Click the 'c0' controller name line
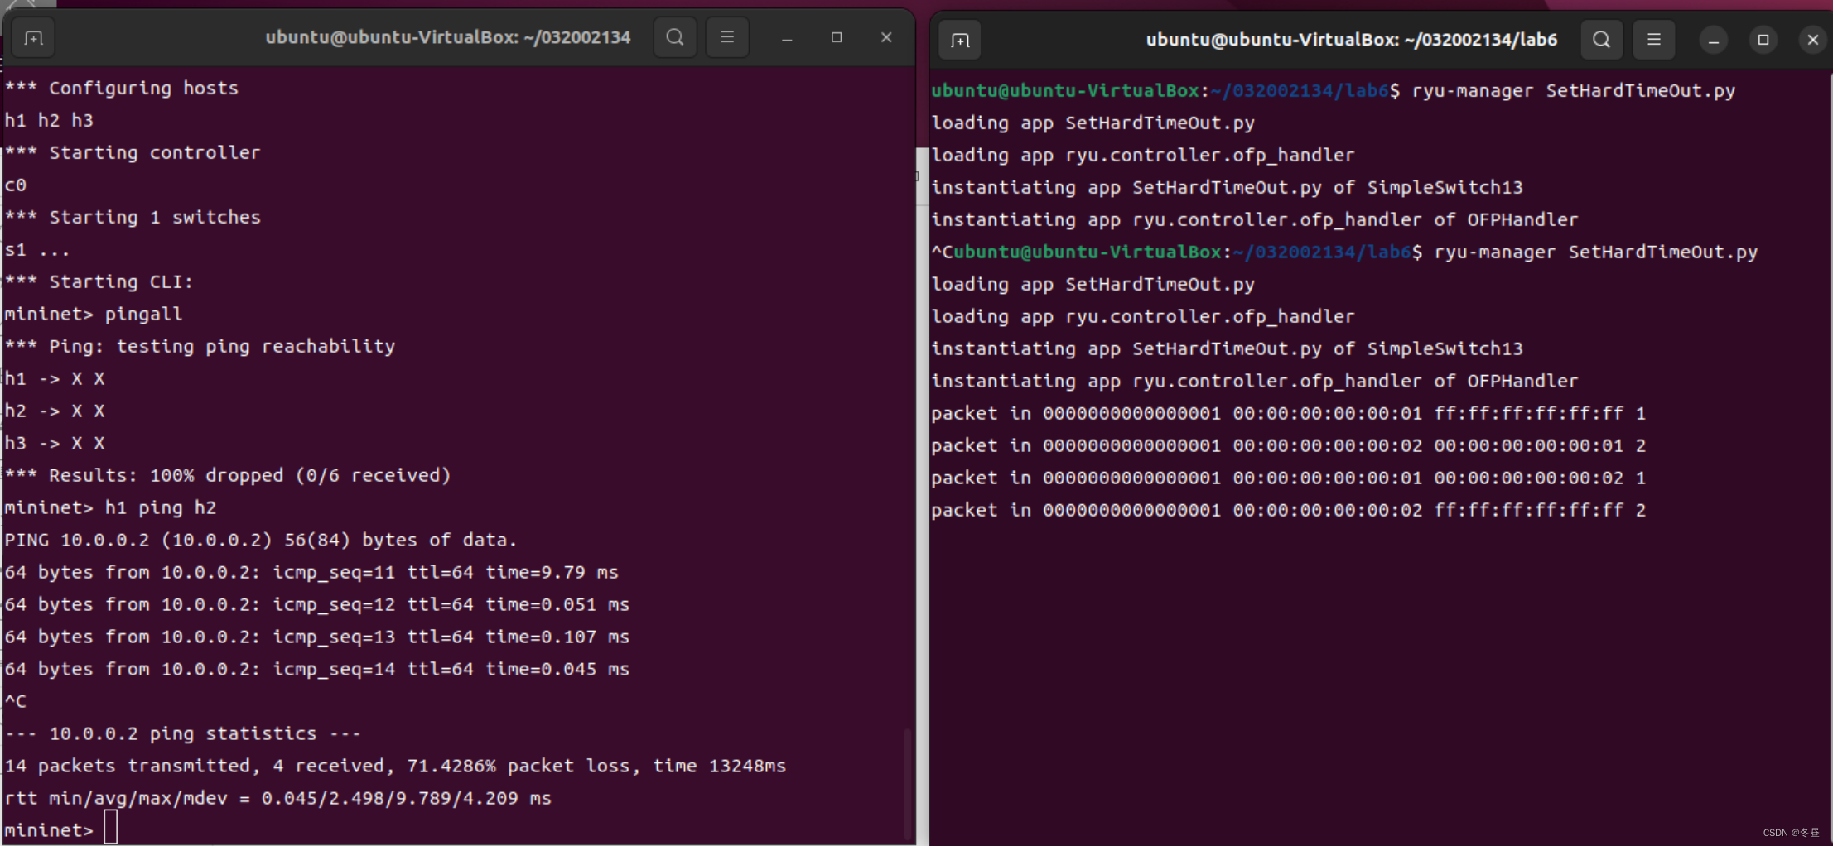The image size is (1833, 846). pyautogui.click(x=16, y=185)
